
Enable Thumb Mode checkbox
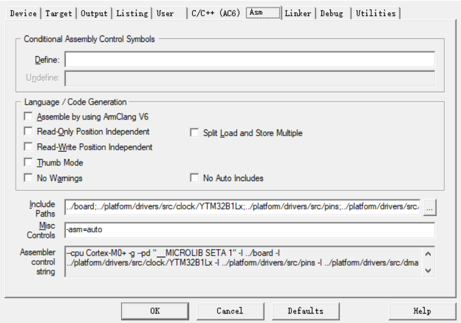[28, 163]
